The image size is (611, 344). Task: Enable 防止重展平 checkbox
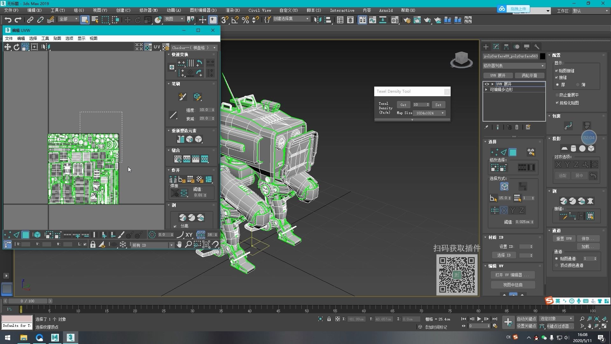[557, 95]
